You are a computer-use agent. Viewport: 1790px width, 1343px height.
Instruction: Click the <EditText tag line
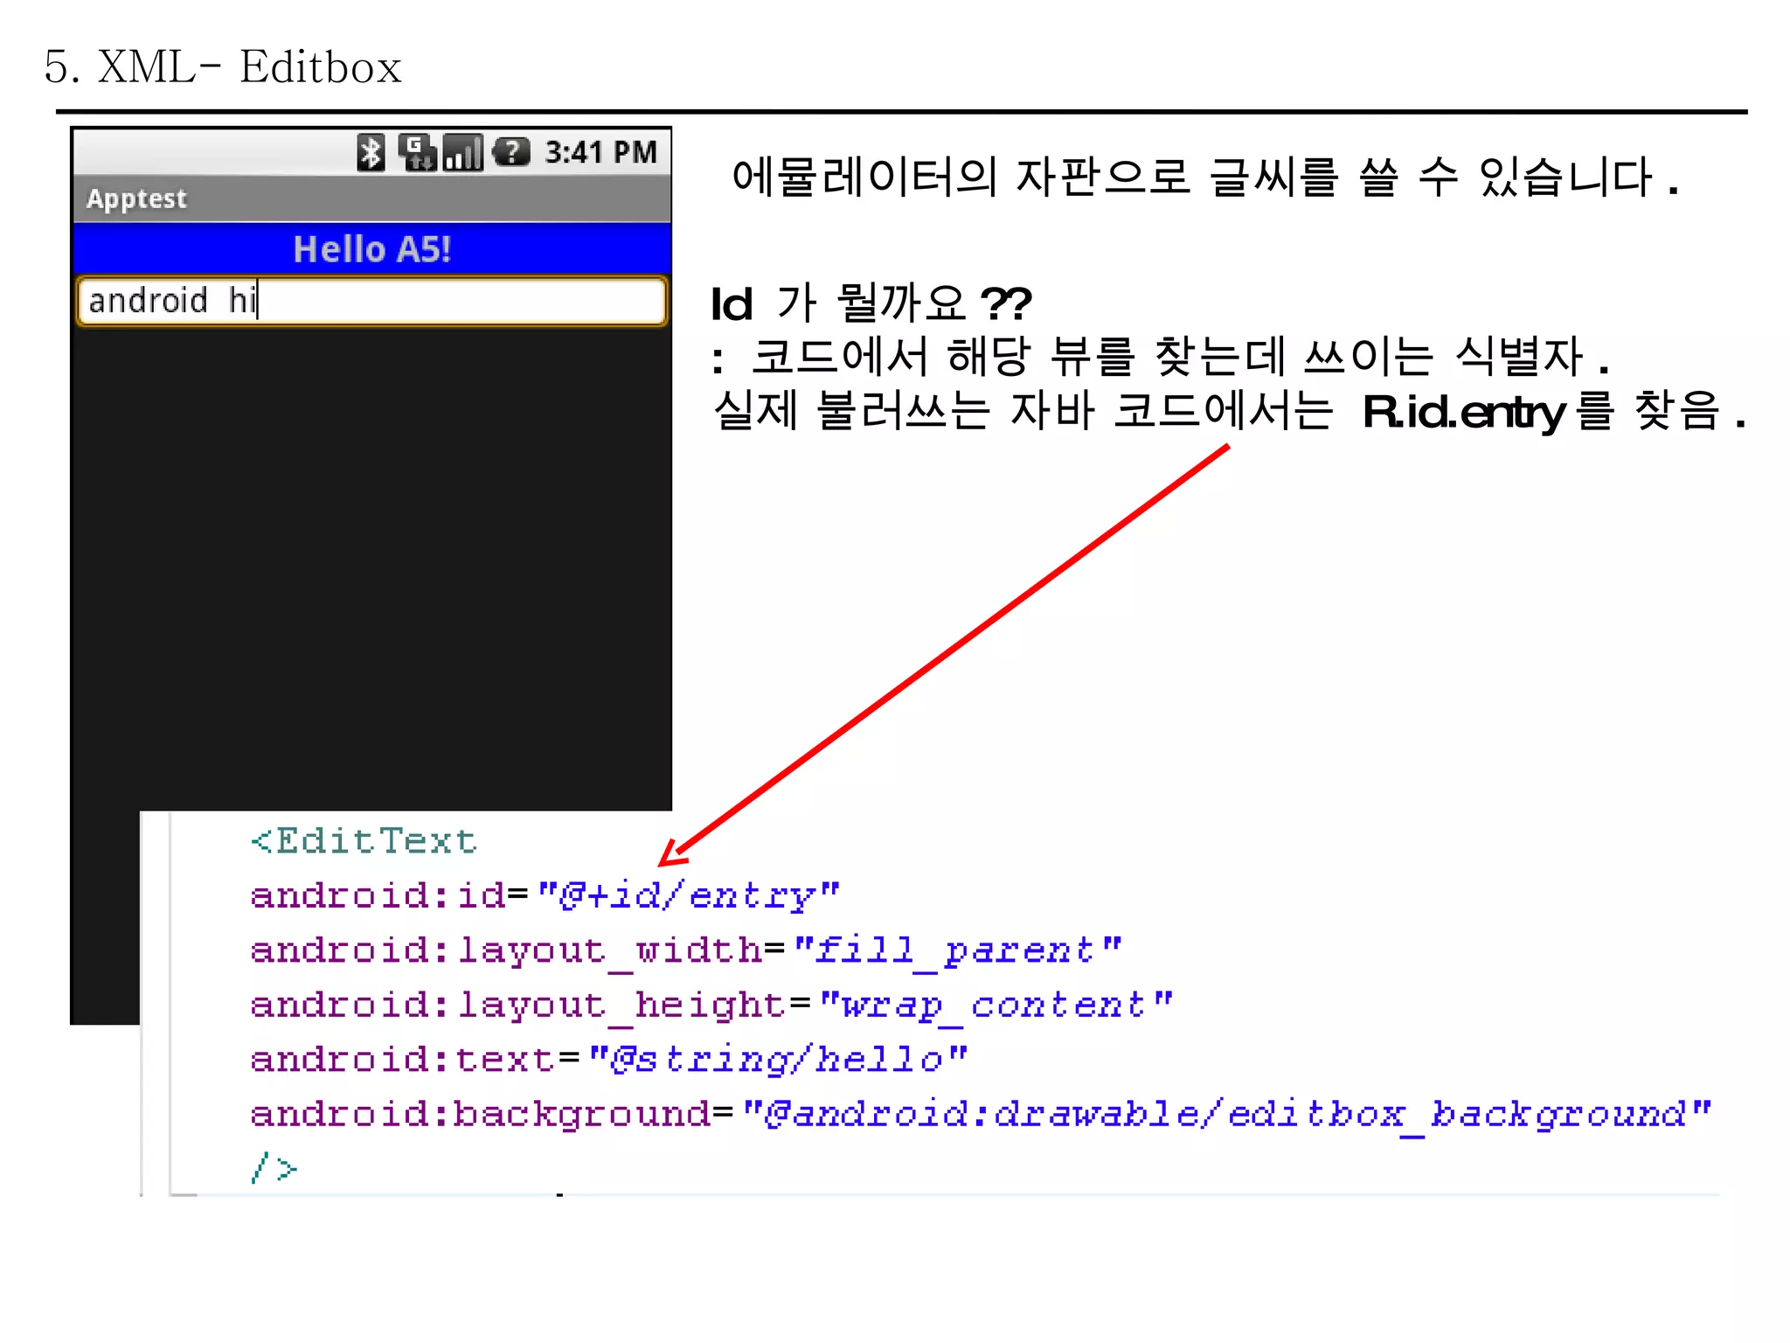pos(363,841)
